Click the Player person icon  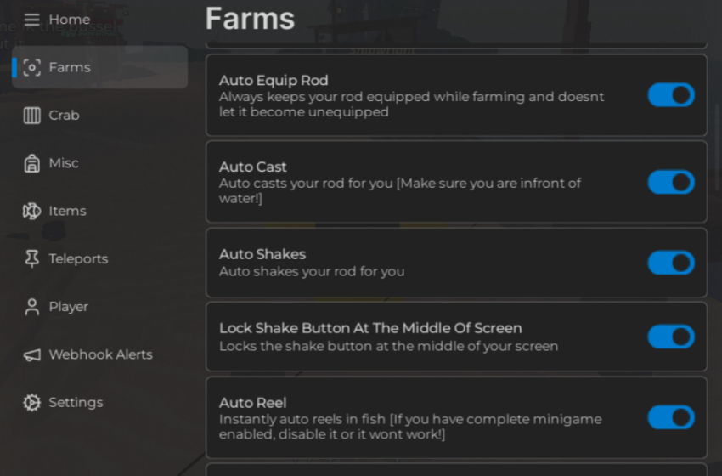(x=31, y=307)
